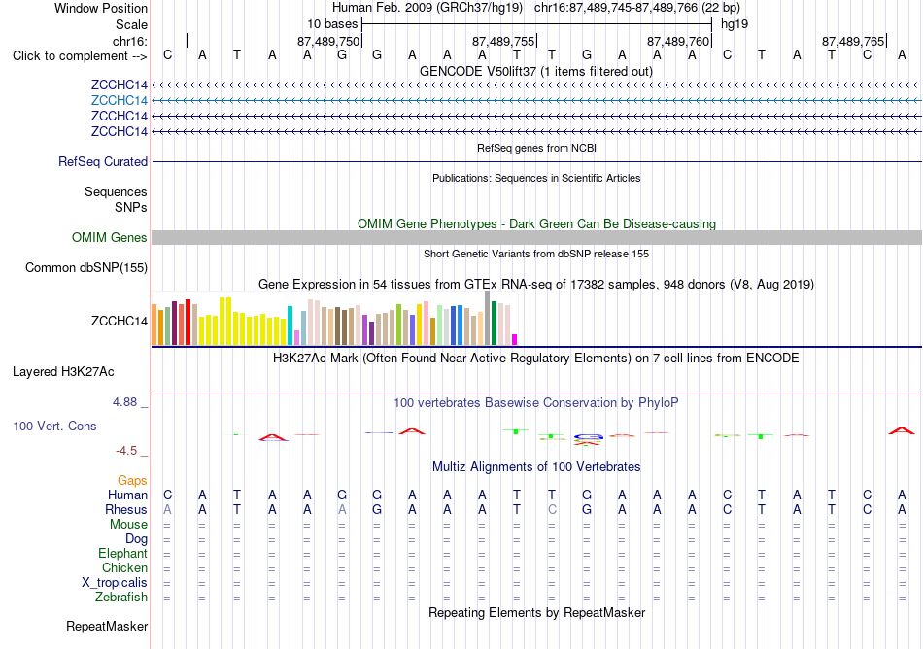Click the magenta bar ending the GTEx chart
The width and height of the screenshot is (923, 649).
pos(515,339)
